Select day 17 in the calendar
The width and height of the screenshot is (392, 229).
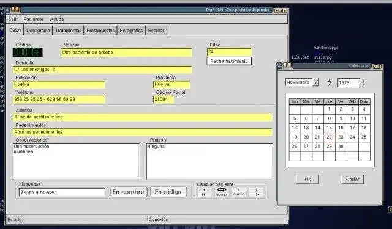tap(353, 128)
